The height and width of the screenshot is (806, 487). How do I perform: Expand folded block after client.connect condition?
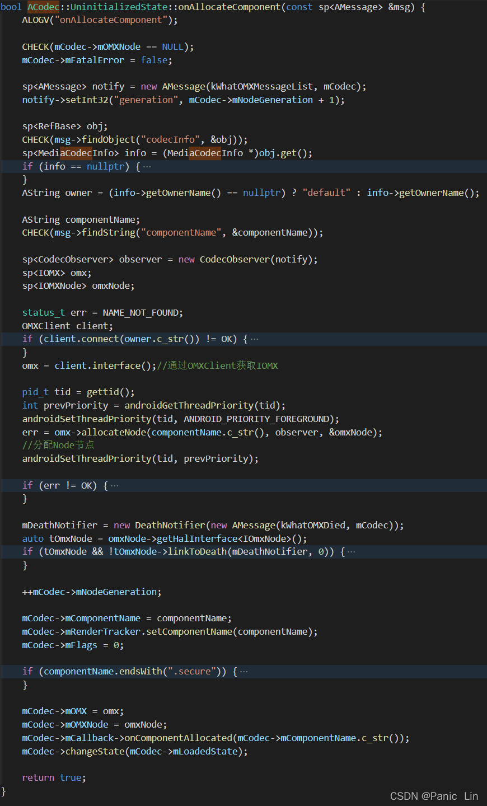255,339
